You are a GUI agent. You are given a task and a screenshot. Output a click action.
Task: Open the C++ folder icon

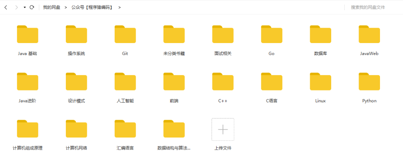click(x=223, y=81)
